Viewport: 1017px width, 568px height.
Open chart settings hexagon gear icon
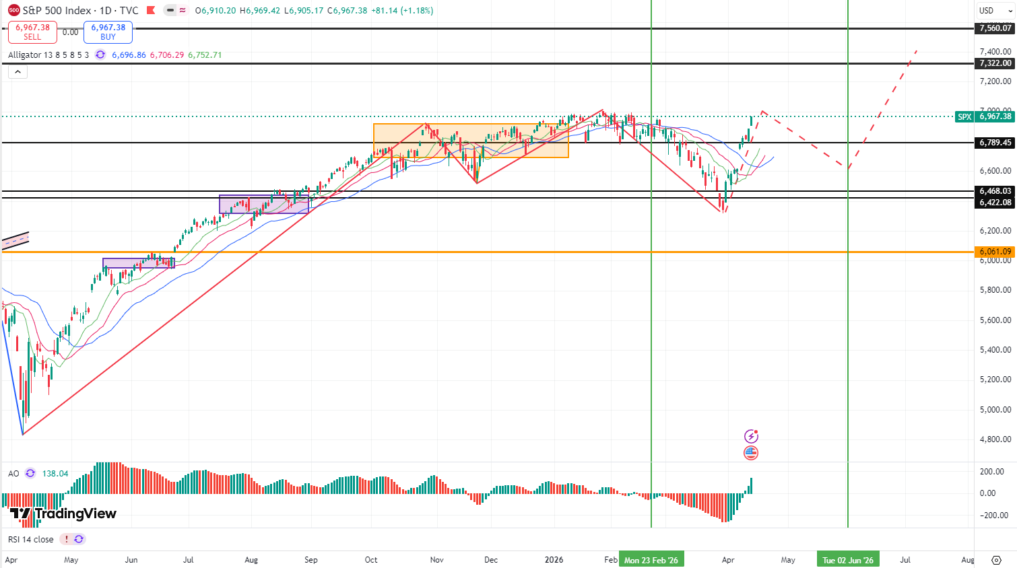(x=996, y=560)
